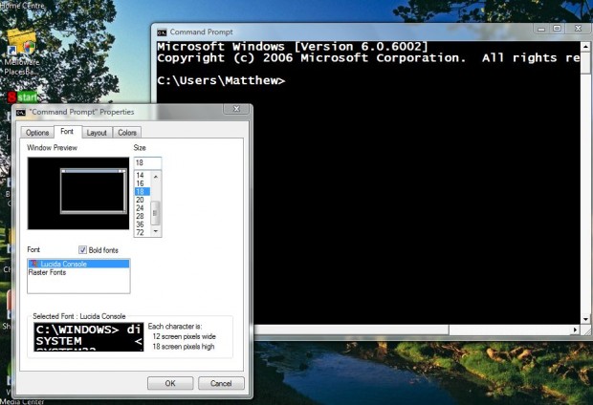Close the Command Prompt Properties dialog
The width and height of the screenshot is (593, 405).
click(236, 109)
